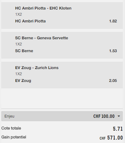
Task: Select the HC Ambri Piotta - EHC Kloten match
Action: coord(43,8)
